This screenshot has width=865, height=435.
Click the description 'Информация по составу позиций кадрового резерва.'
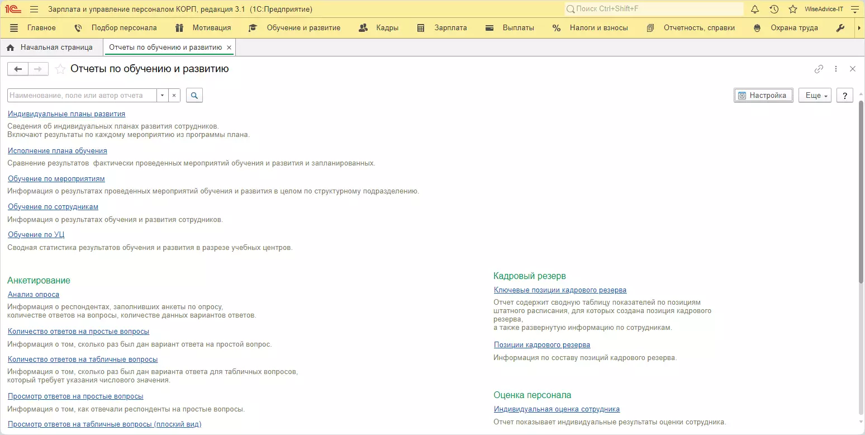click(x=585, y=358)
